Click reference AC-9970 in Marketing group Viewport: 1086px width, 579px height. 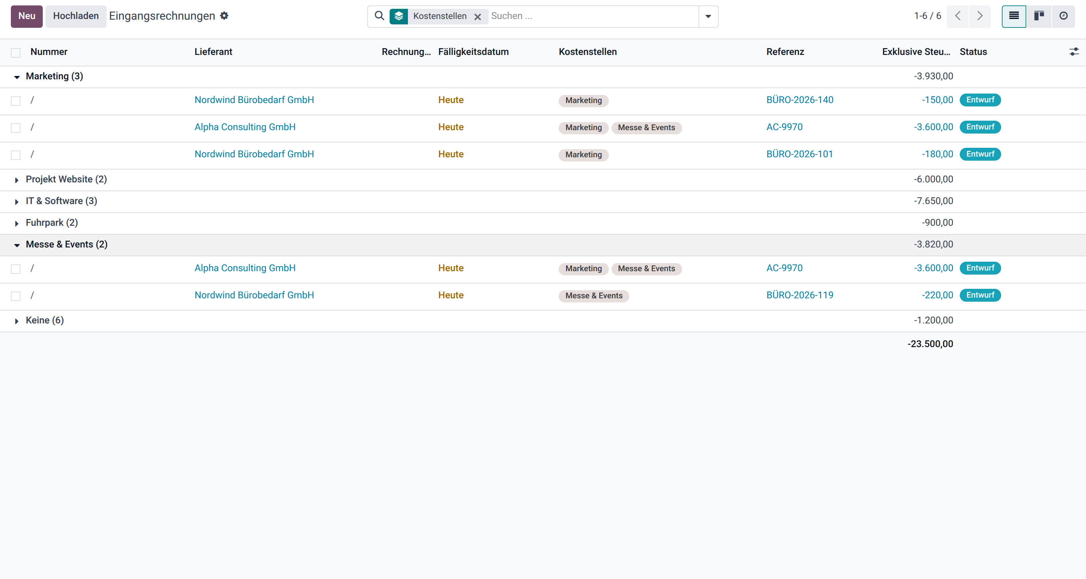pos(784,127)
